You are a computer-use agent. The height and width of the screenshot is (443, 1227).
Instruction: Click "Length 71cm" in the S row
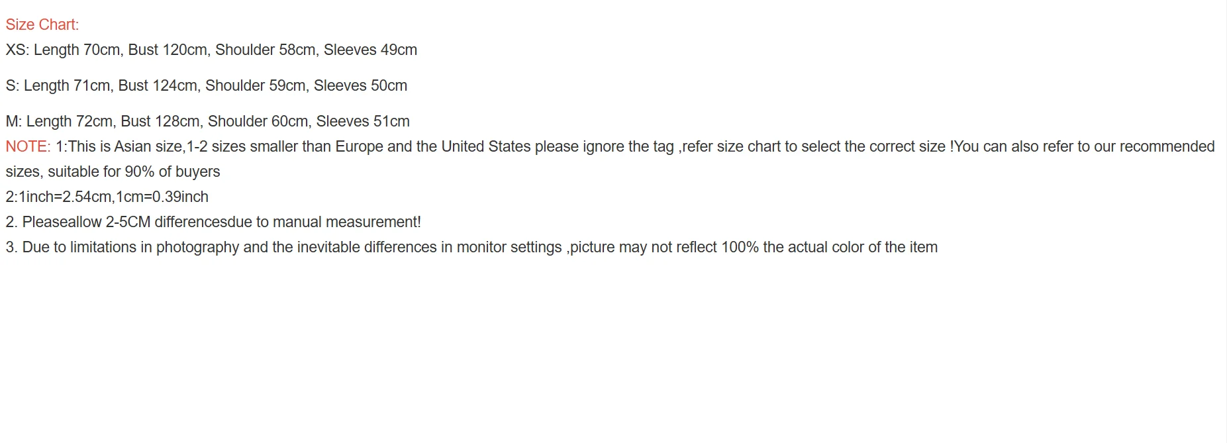(x=67, y=85)
